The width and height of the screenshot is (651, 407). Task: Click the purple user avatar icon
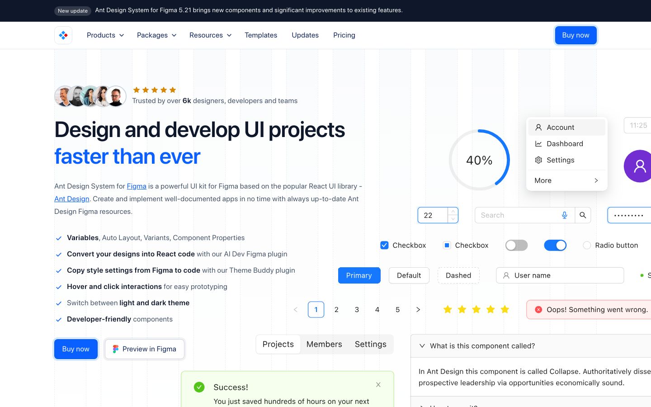(x=638, y=166)
